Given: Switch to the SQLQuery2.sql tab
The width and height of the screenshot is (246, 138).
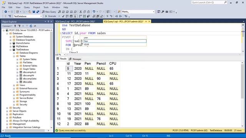Looking at the screenshot, I should pos(75,21).
